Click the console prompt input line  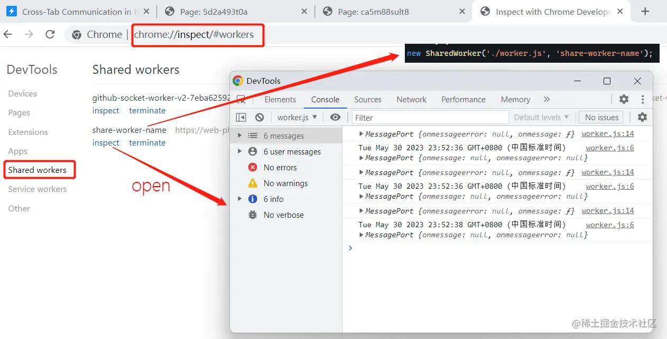(497, 248)
